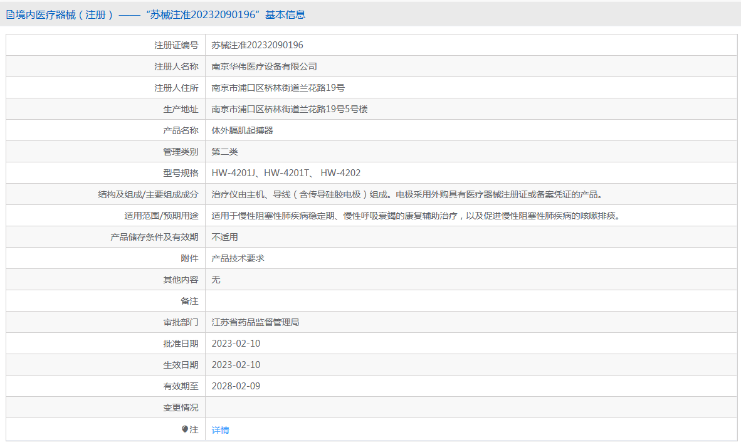This screenshot has width=741, height=447.
Task: Click the 备注 label cell
Action: click(106, 301)
